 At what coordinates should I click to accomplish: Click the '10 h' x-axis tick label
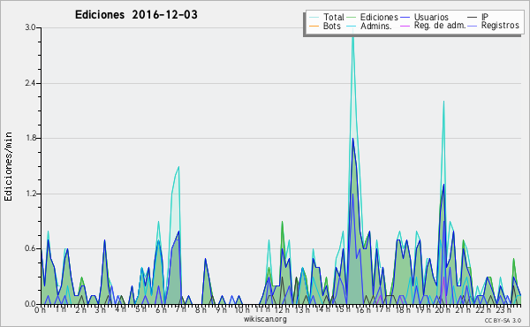tap(242, 309)
